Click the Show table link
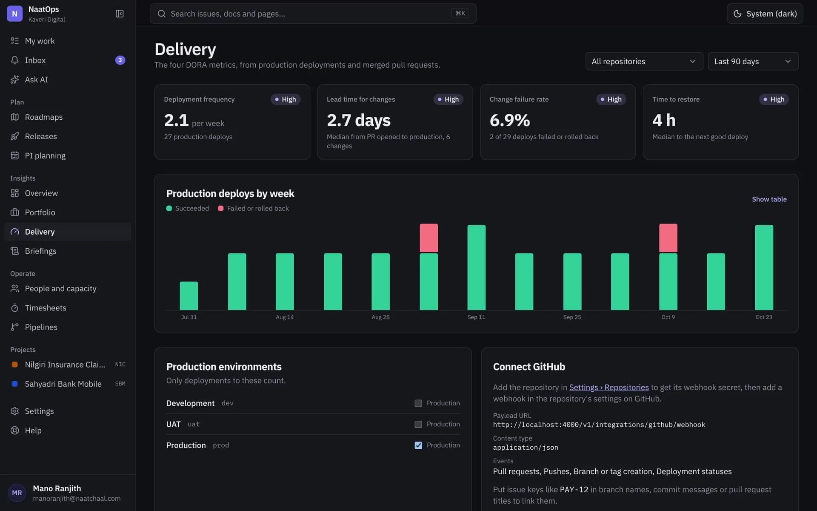The width and height of the screenshot is (817, 511). point(769,199)
